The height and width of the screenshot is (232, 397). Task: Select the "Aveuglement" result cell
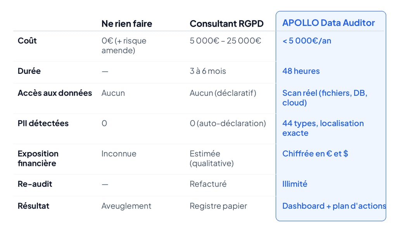coord(126,206)
